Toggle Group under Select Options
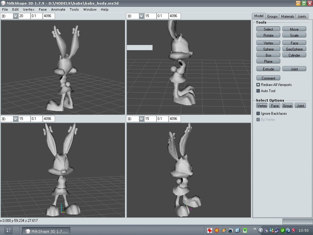Screen dimensions: 313x235 [x=287, y=106]
